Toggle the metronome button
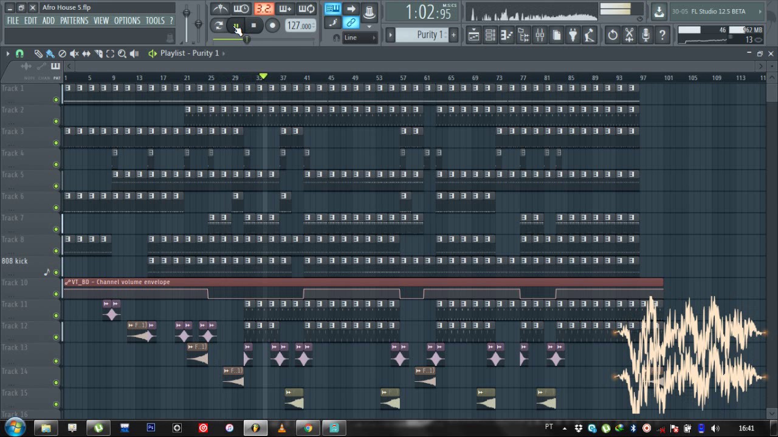Screen dimensions: 778x437 click(x=220, y=8)
